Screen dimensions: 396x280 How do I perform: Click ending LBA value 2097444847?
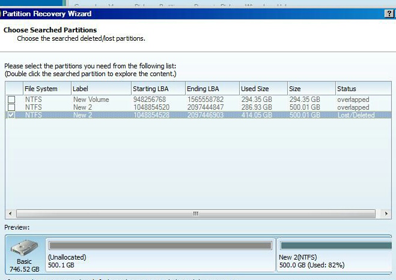click(x=206, y=107)
